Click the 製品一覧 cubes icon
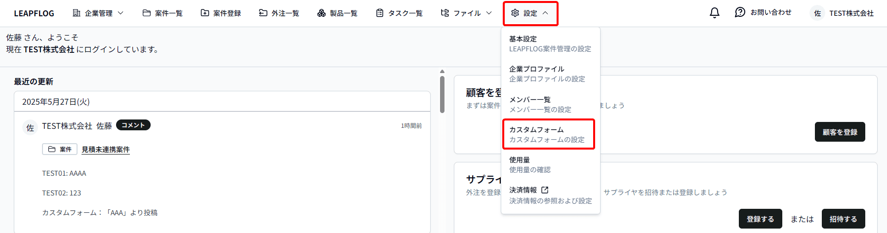This screenshot has height=233, width=887. (x=322, y=13)
